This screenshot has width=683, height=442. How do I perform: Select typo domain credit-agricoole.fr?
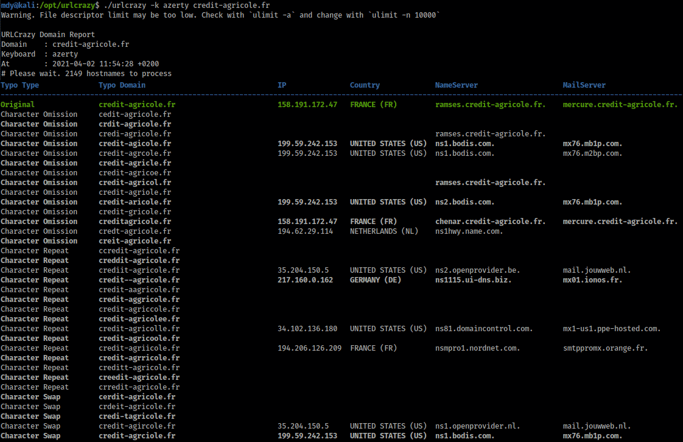coord(139,339)
